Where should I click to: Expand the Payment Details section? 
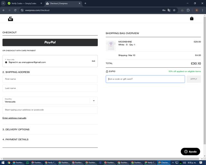tap(15, 140)
